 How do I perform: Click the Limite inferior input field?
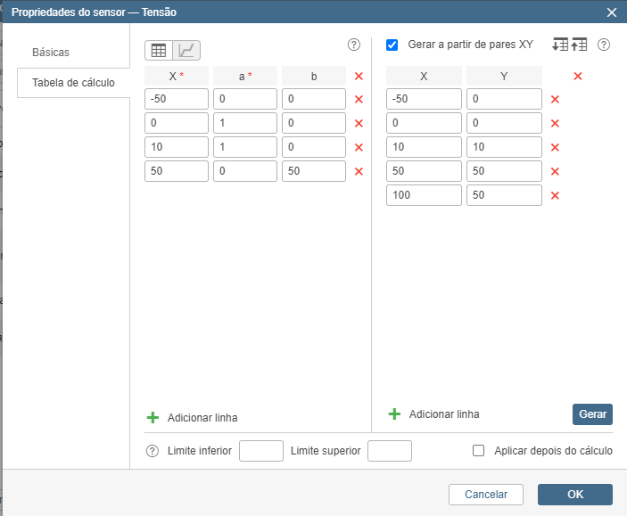261,451
